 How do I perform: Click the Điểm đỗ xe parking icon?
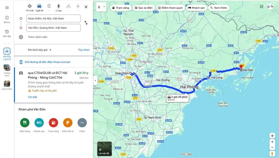click(67, 123)
